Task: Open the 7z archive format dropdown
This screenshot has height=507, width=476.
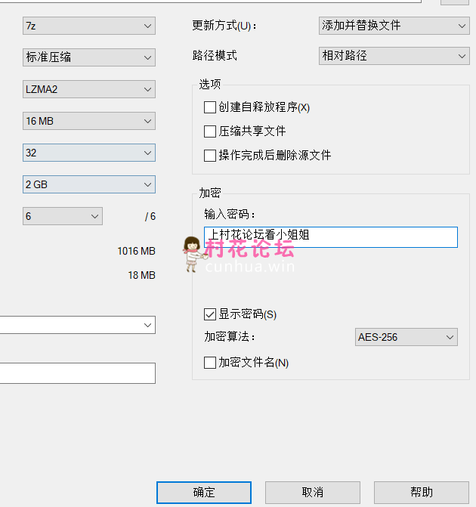Action: tap(88, 26)
